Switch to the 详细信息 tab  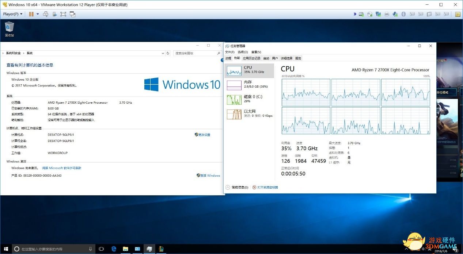286,58
